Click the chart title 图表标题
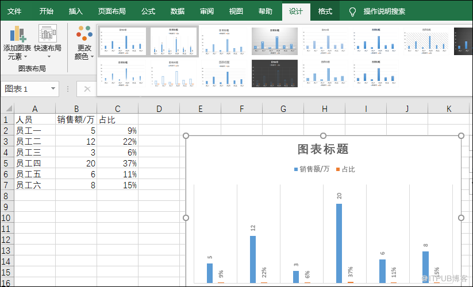This screenshot has width=473, height=287. tap(323, 149)
